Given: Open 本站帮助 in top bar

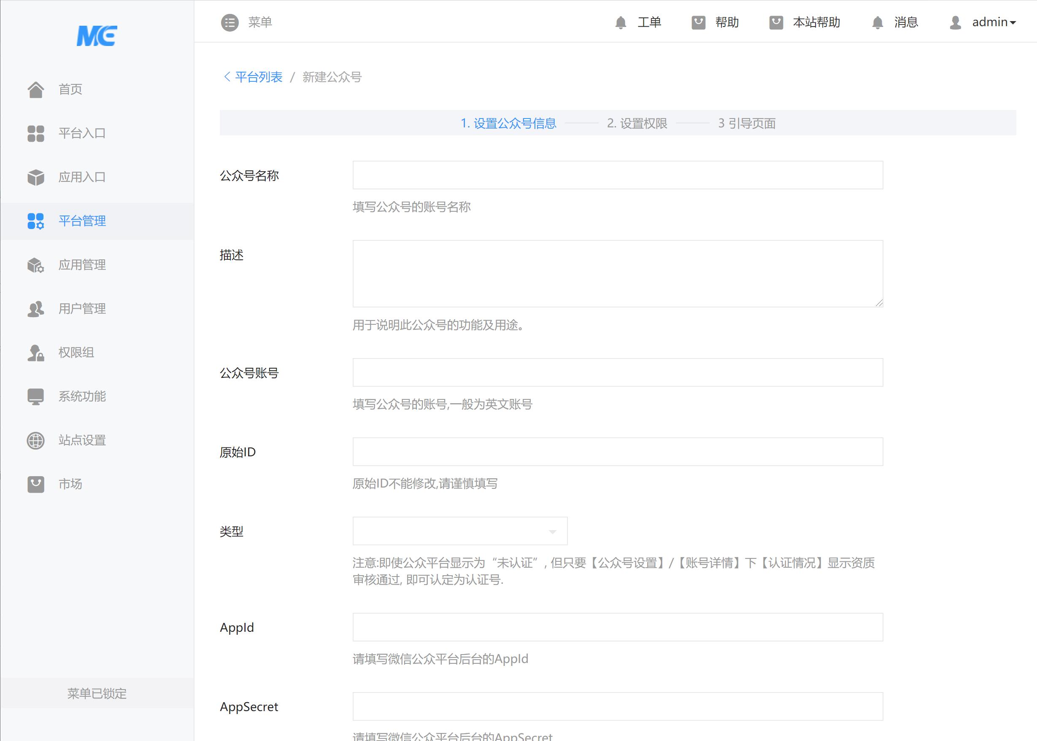Looking at the screenshot, I should coord(816,22).
